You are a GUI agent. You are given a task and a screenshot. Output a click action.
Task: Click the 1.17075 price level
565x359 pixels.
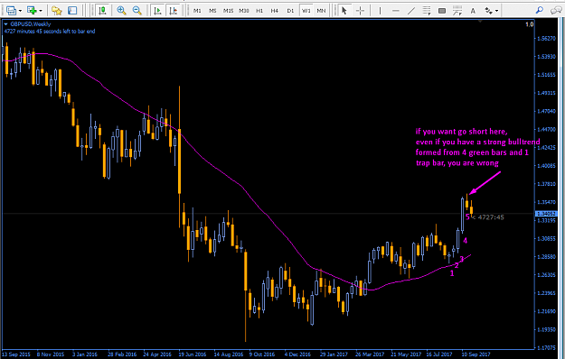(546, 347)
